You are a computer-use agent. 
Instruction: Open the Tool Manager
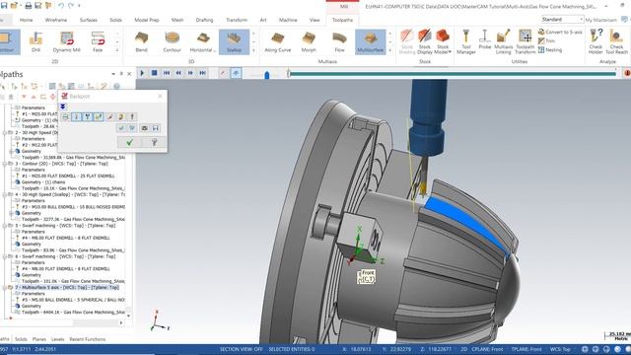pyautogui.click(x=466, y=41)
